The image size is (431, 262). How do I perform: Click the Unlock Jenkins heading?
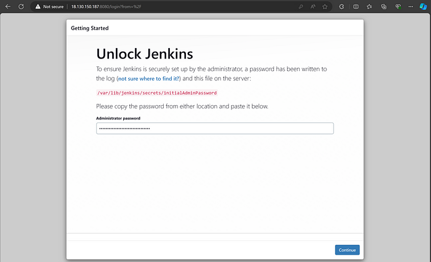pyautogui.click(x=145, y=54)
